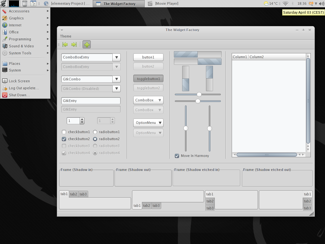
Task: Open the System Tools submenu
Action: (x=25, y=53)
